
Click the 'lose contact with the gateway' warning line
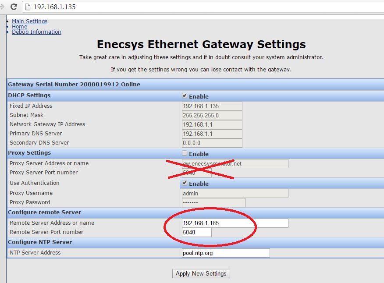pyautogui.click(x=201, y=70)
